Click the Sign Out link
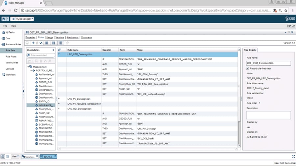 (291, 26)
